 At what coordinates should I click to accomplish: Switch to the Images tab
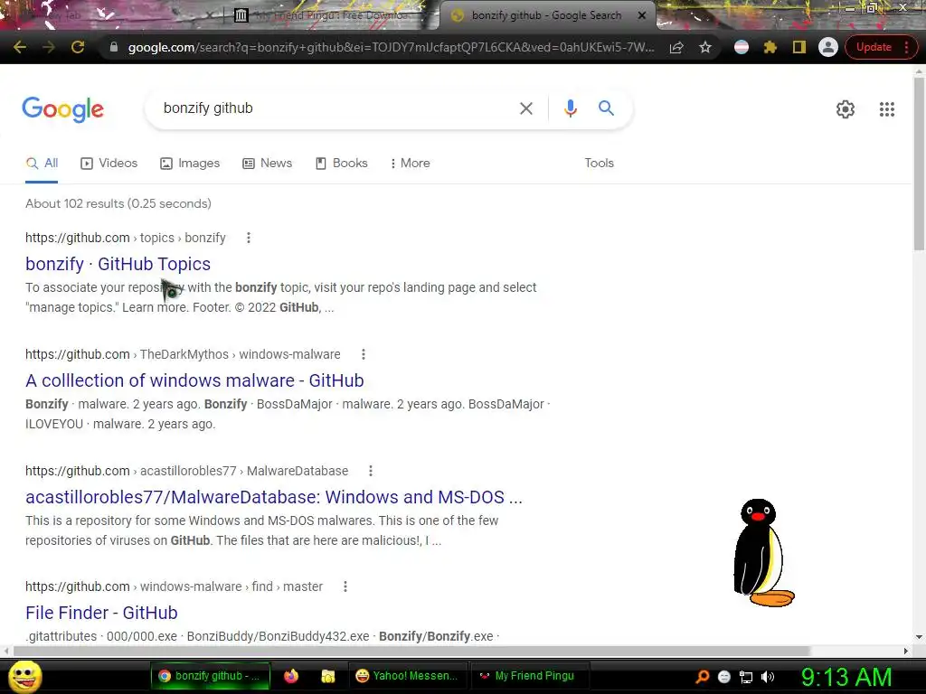coord(190,164)
